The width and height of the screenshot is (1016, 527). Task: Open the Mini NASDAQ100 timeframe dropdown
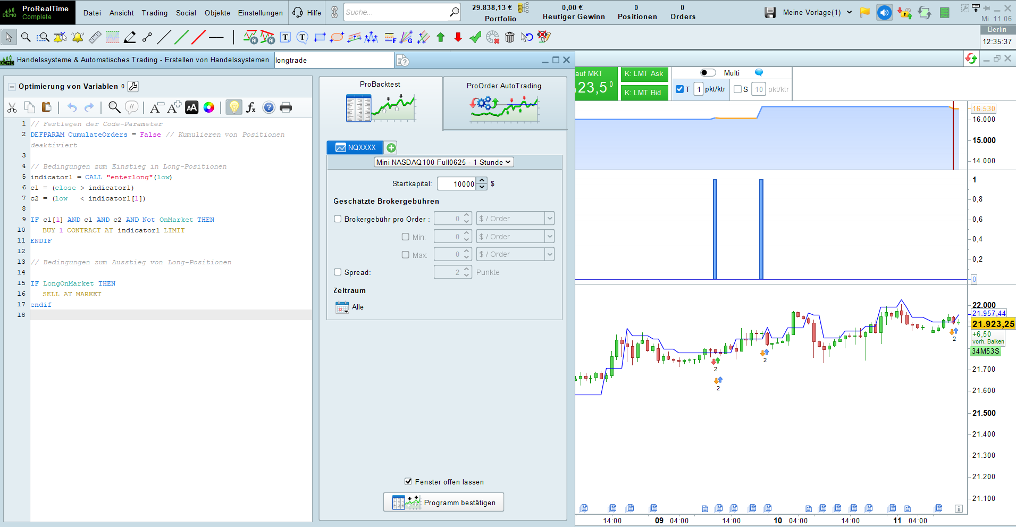tap(444, 162)
